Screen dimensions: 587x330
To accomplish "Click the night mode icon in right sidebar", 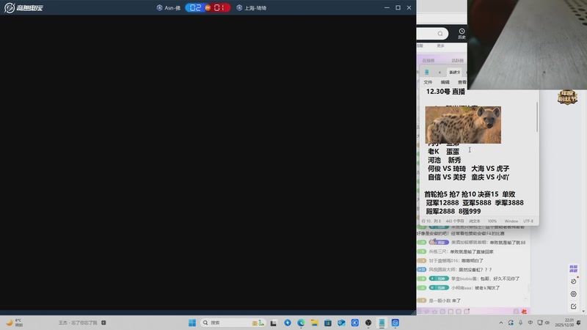I will [574, 282].
